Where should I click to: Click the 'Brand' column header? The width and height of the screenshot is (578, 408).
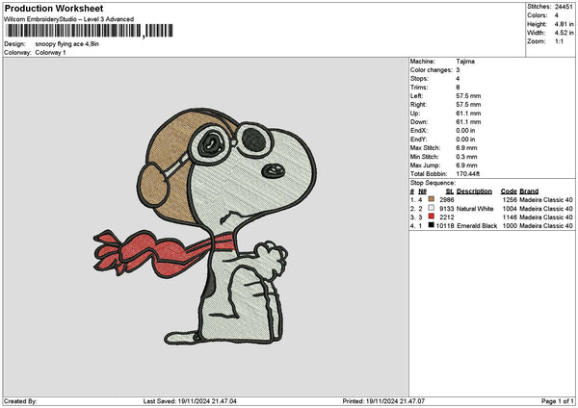pos(529,191)
